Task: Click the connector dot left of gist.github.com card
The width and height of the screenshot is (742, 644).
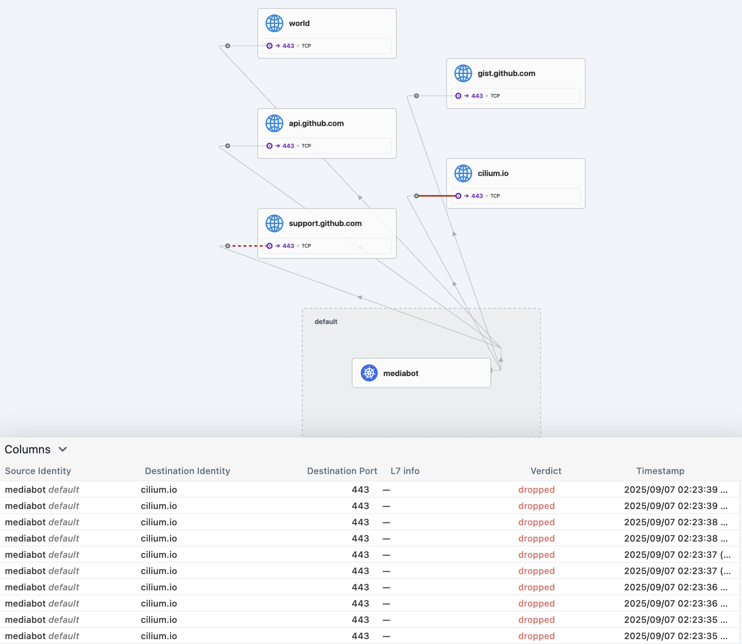Action: pos(417,96)
